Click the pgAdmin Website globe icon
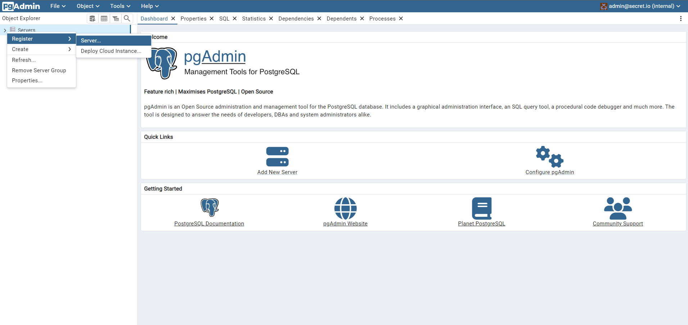 [345, 208]
